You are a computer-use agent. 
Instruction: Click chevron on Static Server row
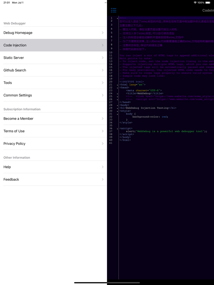(103, 58)
